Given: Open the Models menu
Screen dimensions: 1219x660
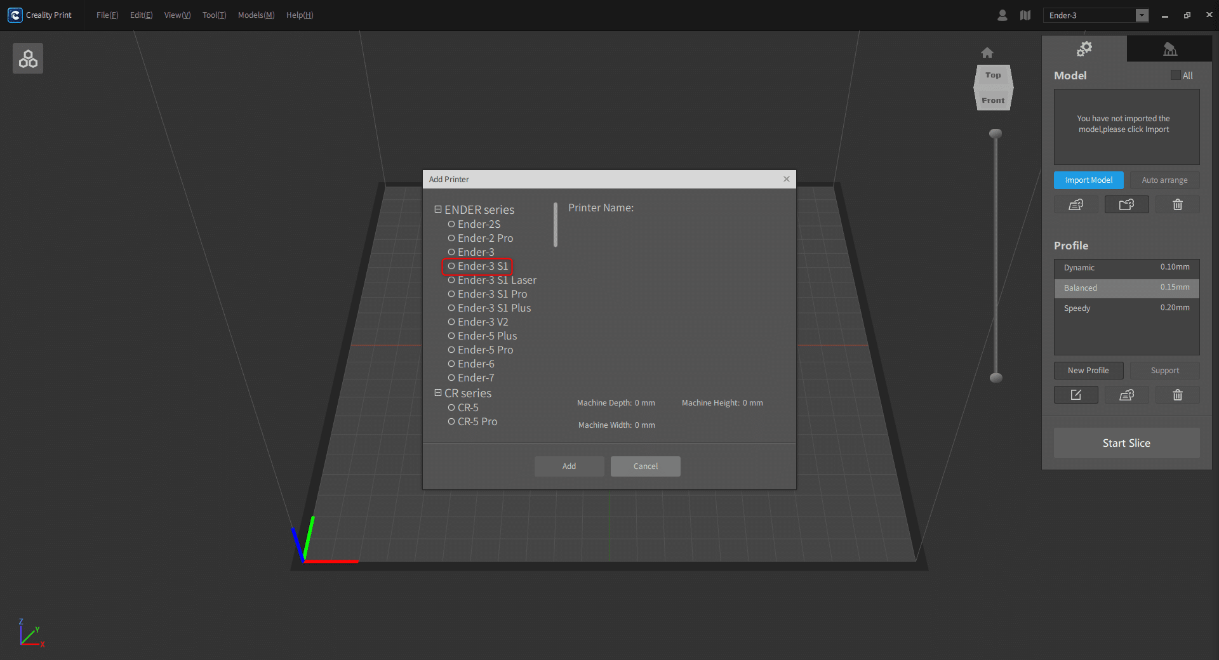Looking at the screenshot, I should point(256,15).
